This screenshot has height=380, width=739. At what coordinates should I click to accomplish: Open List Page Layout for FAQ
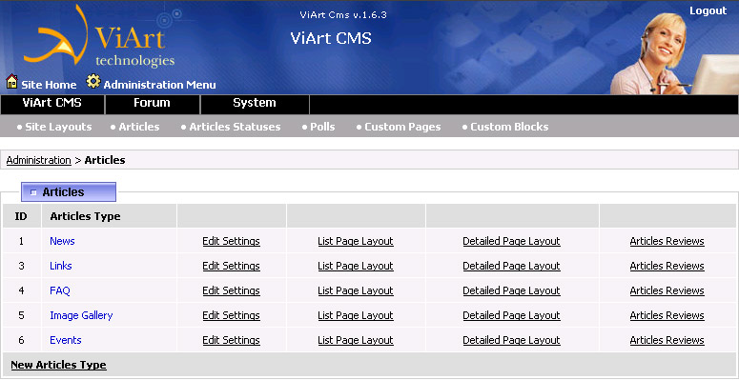[356, 290]
